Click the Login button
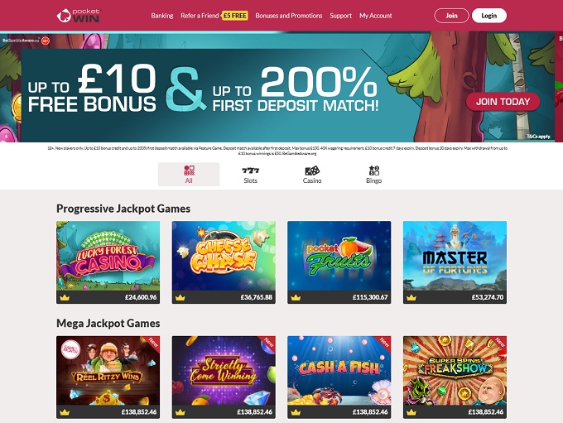The height and width of the screenshot is (423, 563). 489,16
